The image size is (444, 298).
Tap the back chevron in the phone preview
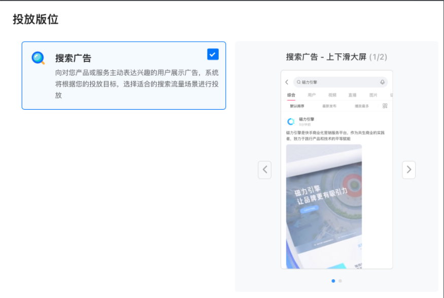pyautogui.click(x=287, y=82)
